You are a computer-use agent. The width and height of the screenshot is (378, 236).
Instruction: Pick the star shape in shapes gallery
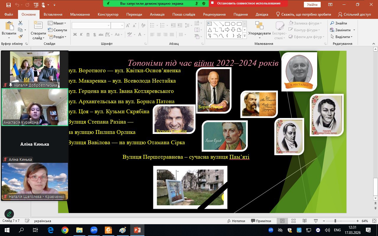(239, 36)
